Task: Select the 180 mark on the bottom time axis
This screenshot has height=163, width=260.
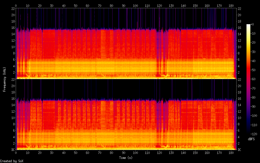Action: pyautogui.click(x=231, y=153)
